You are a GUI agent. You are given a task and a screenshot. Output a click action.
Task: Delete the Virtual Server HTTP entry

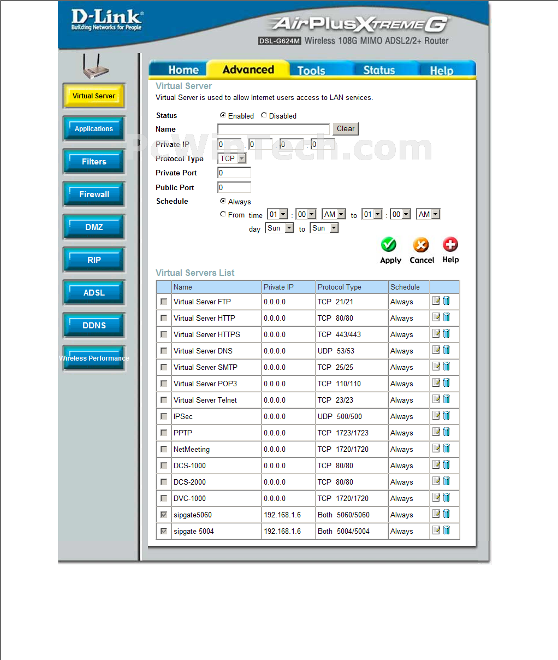447,317
